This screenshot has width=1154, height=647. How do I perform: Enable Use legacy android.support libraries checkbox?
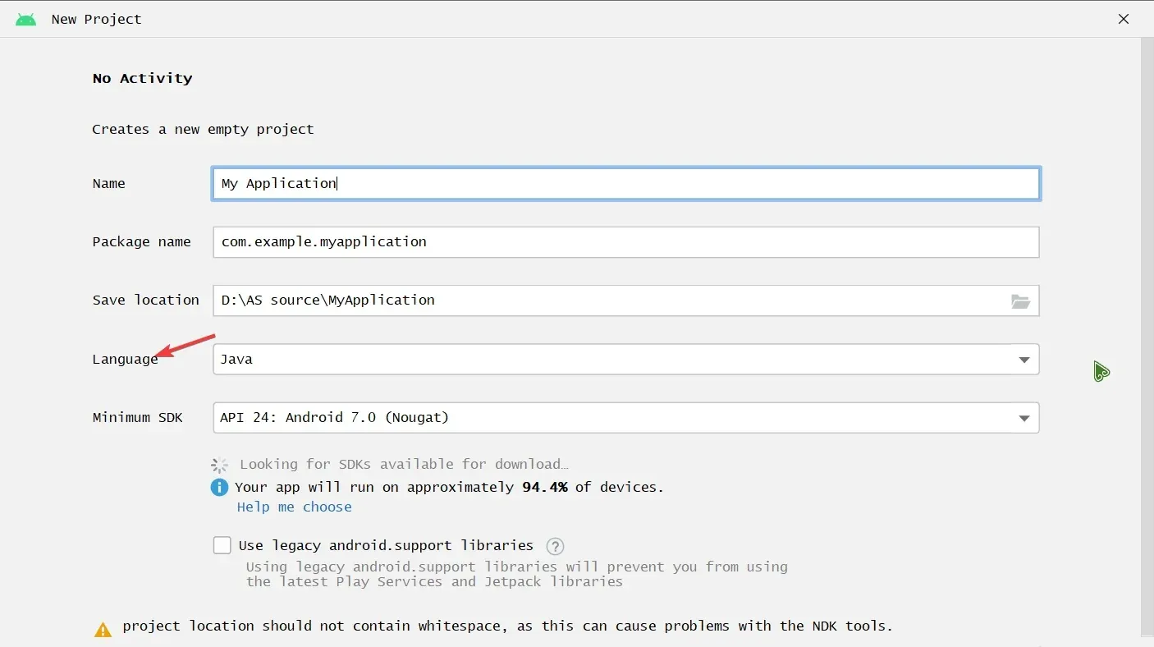tap(222, 545)
